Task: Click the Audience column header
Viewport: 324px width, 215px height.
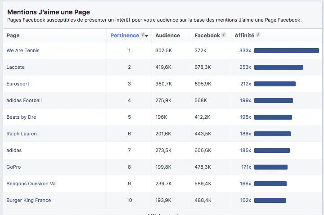Action: tap(167, 36)
